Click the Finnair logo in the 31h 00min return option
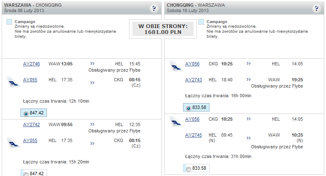 (x=175, y=122)
